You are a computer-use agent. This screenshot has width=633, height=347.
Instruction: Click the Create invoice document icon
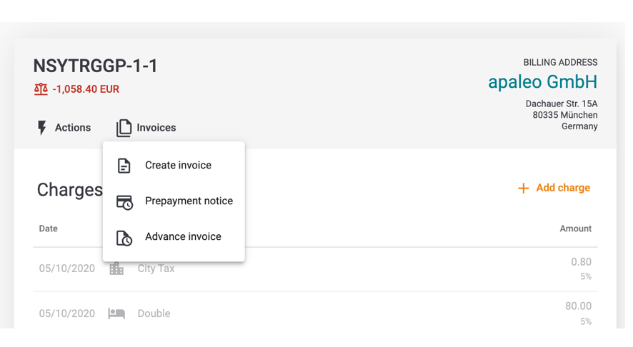click(x=124, y=166)
